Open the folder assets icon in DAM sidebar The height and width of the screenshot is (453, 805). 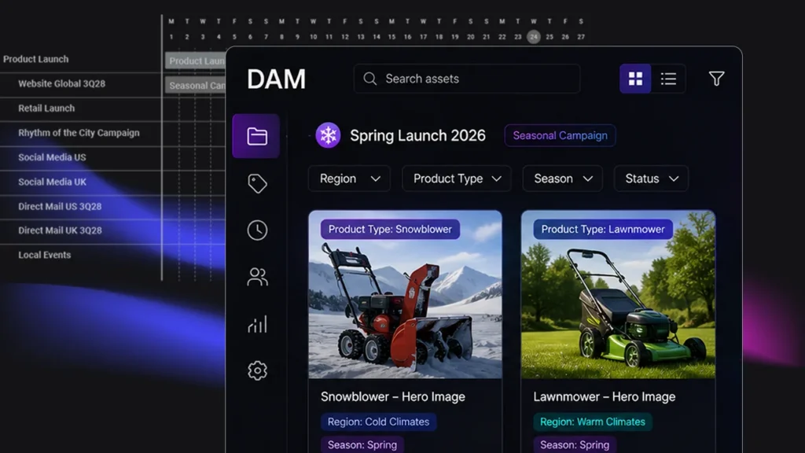point(256,136)
